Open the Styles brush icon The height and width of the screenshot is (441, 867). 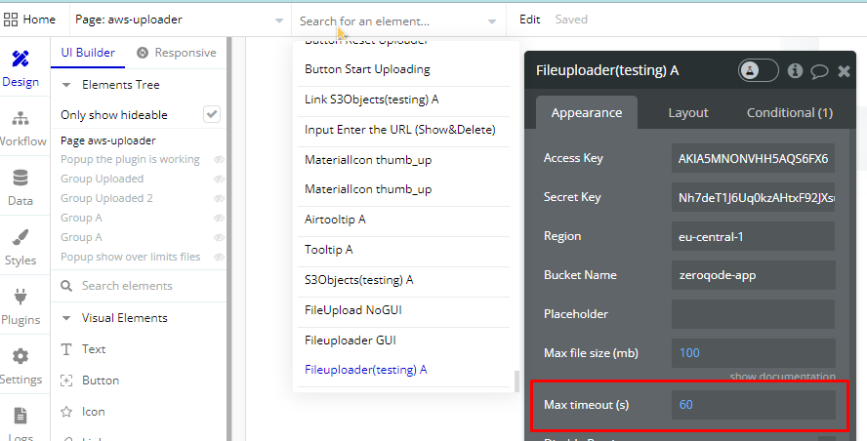[21, 238]
